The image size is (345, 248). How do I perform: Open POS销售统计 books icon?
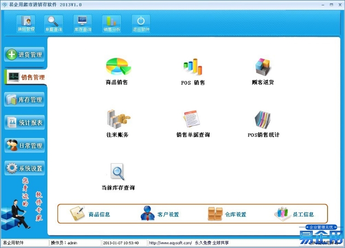pos(263,120)
